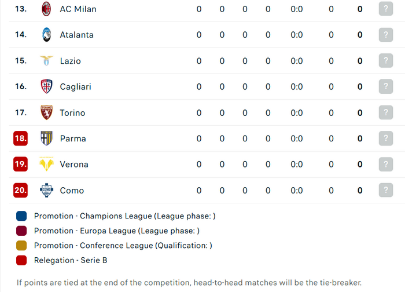Click the Verona yellow crest
This screenshot has width=405, height=292.
(x=46, y=164)
